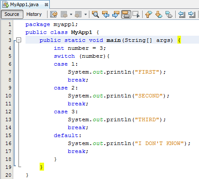Click 'case 1:' label
Viewport: 199px width, 179px height.
tap(66, 64)
